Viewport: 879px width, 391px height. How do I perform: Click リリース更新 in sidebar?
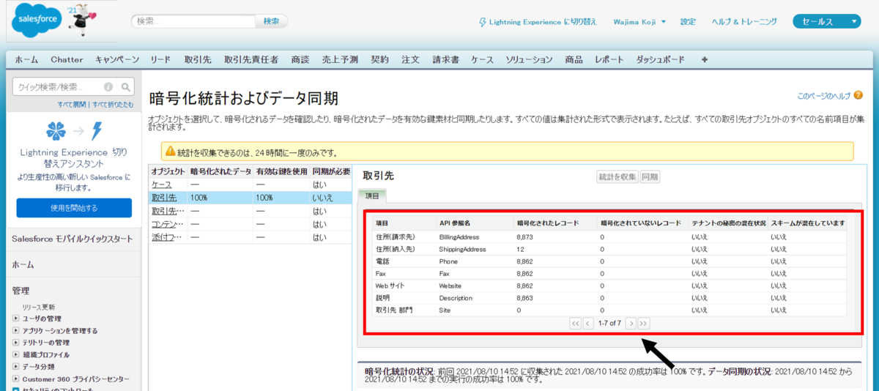(38, 307)
